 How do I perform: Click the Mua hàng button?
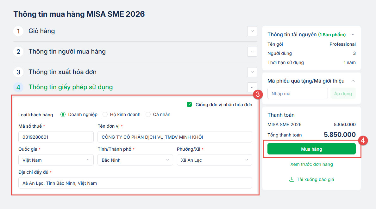coord(311,149)
